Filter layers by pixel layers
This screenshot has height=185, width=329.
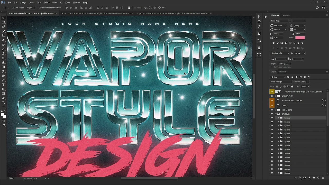click(x=288, y=77)
